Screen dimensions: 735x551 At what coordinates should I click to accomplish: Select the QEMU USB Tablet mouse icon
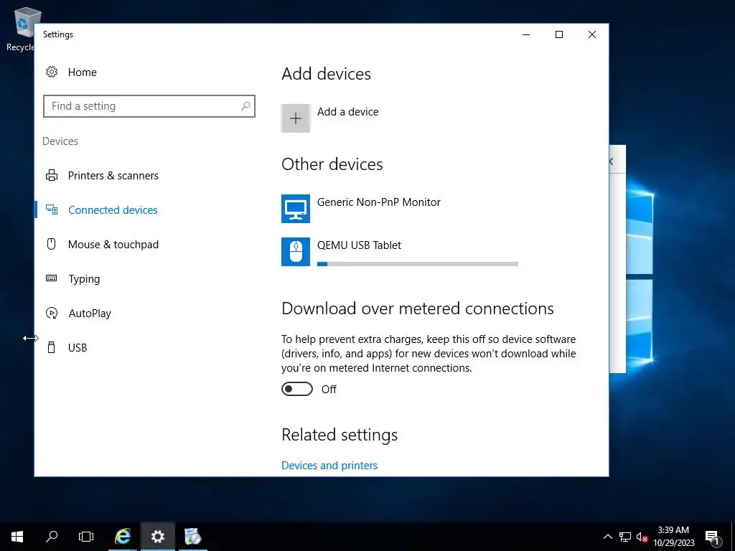coord(295,252)
